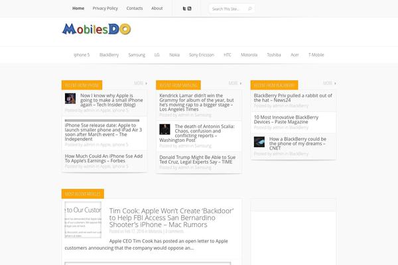Open the Recent from BlackBerry heading
Image resolution: width=398 pixels, height=265 pixels.
pos(274,85)
